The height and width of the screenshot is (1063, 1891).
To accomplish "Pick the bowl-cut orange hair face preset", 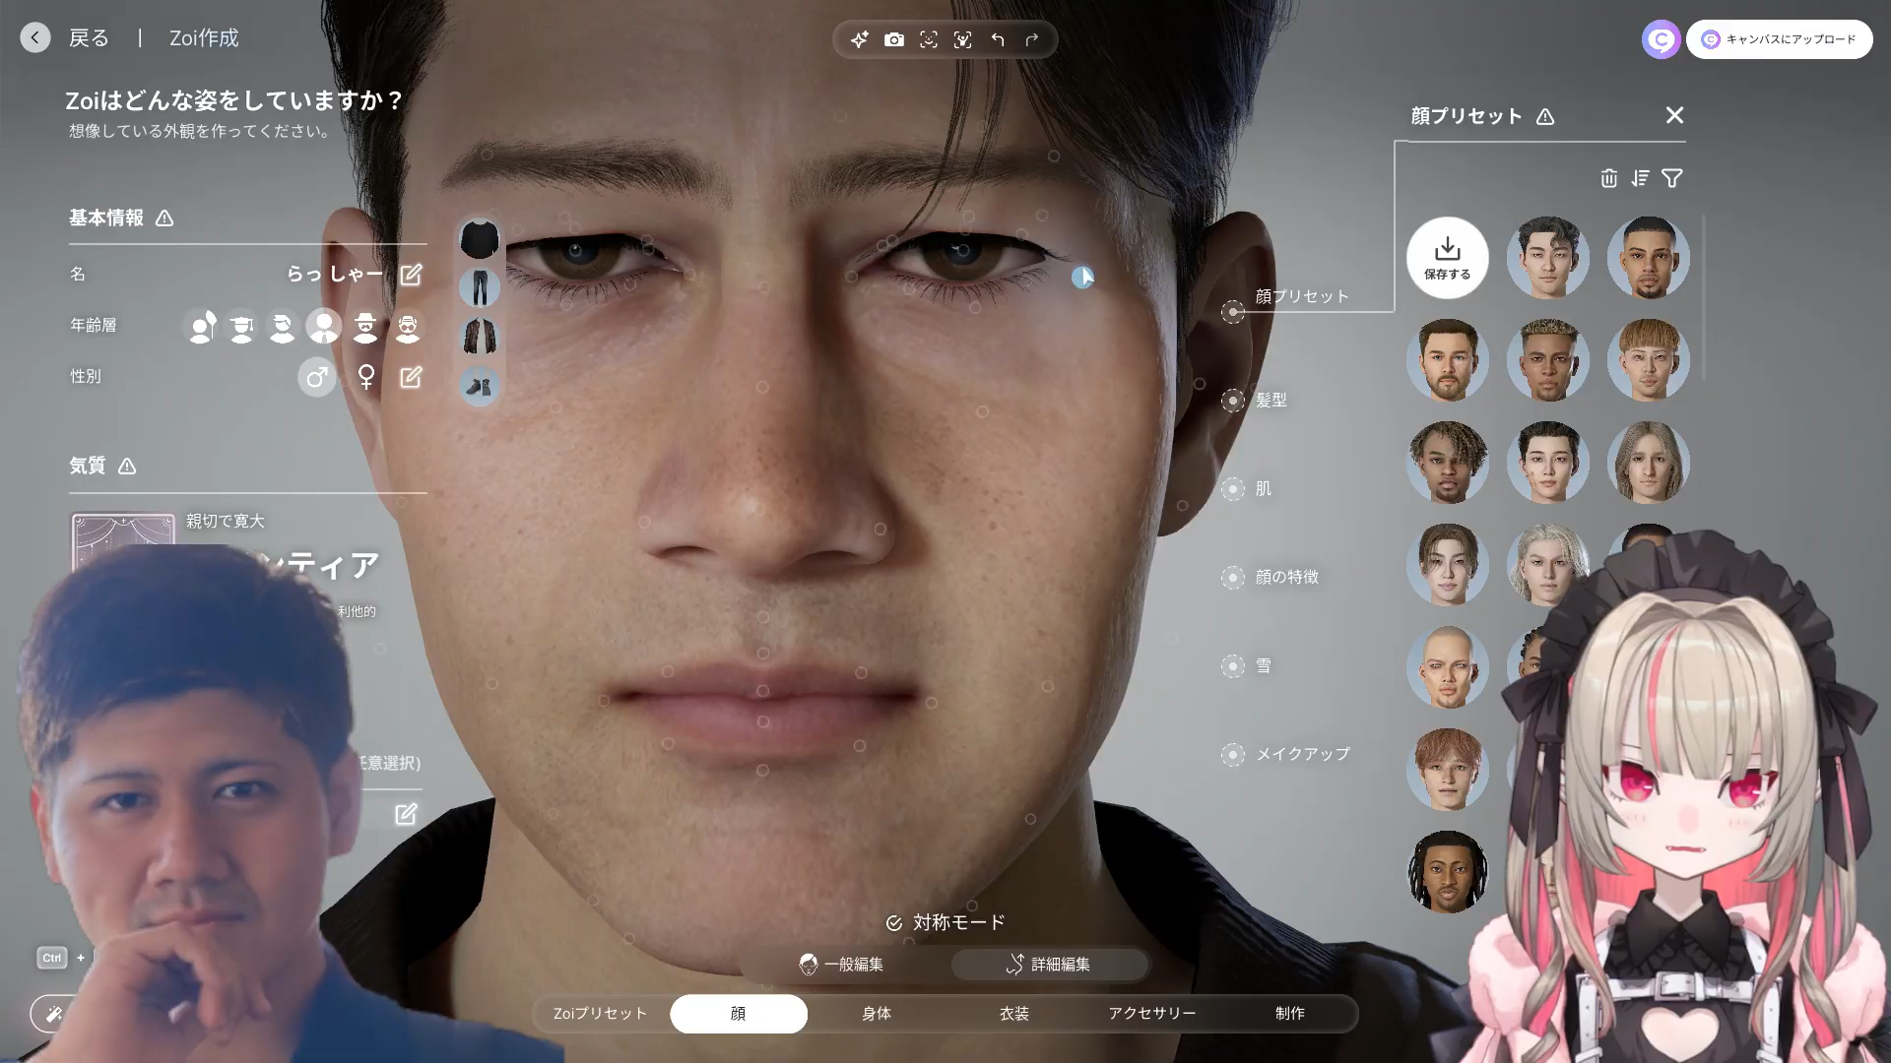I will click(x=1649, y=360).
